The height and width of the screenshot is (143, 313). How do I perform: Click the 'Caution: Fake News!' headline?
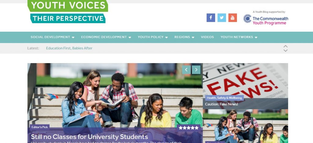pos(221,104)
